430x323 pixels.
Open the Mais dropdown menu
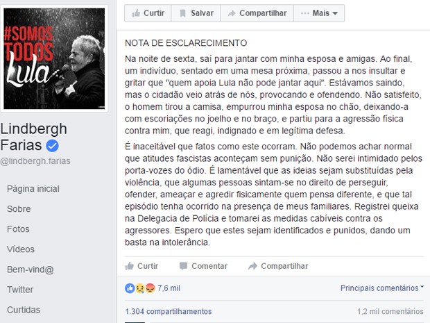pos(319,13)
